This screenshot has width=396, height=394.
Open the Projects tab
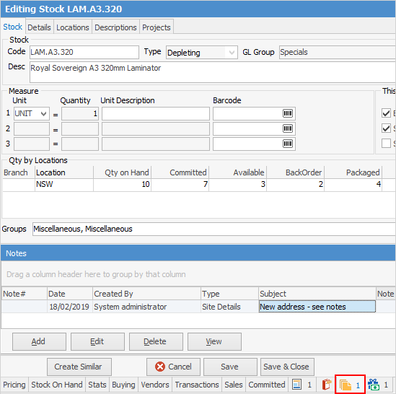[157, 27]
